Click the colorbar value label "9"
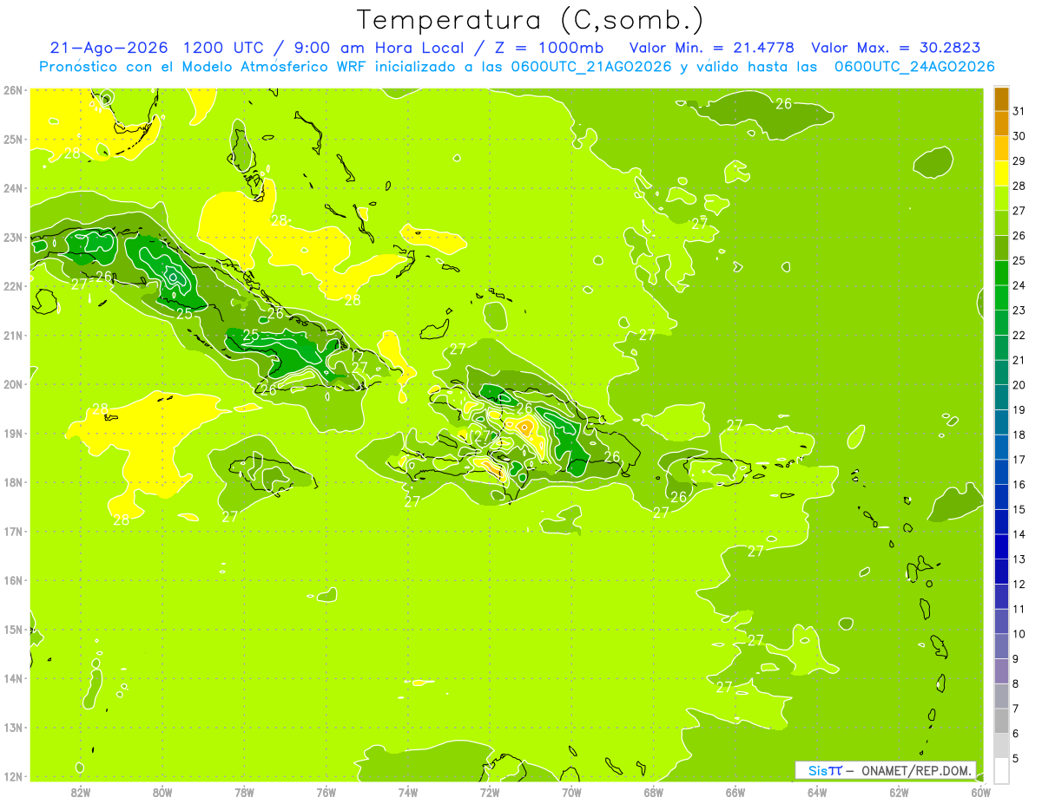 [x=1015, y=659]
